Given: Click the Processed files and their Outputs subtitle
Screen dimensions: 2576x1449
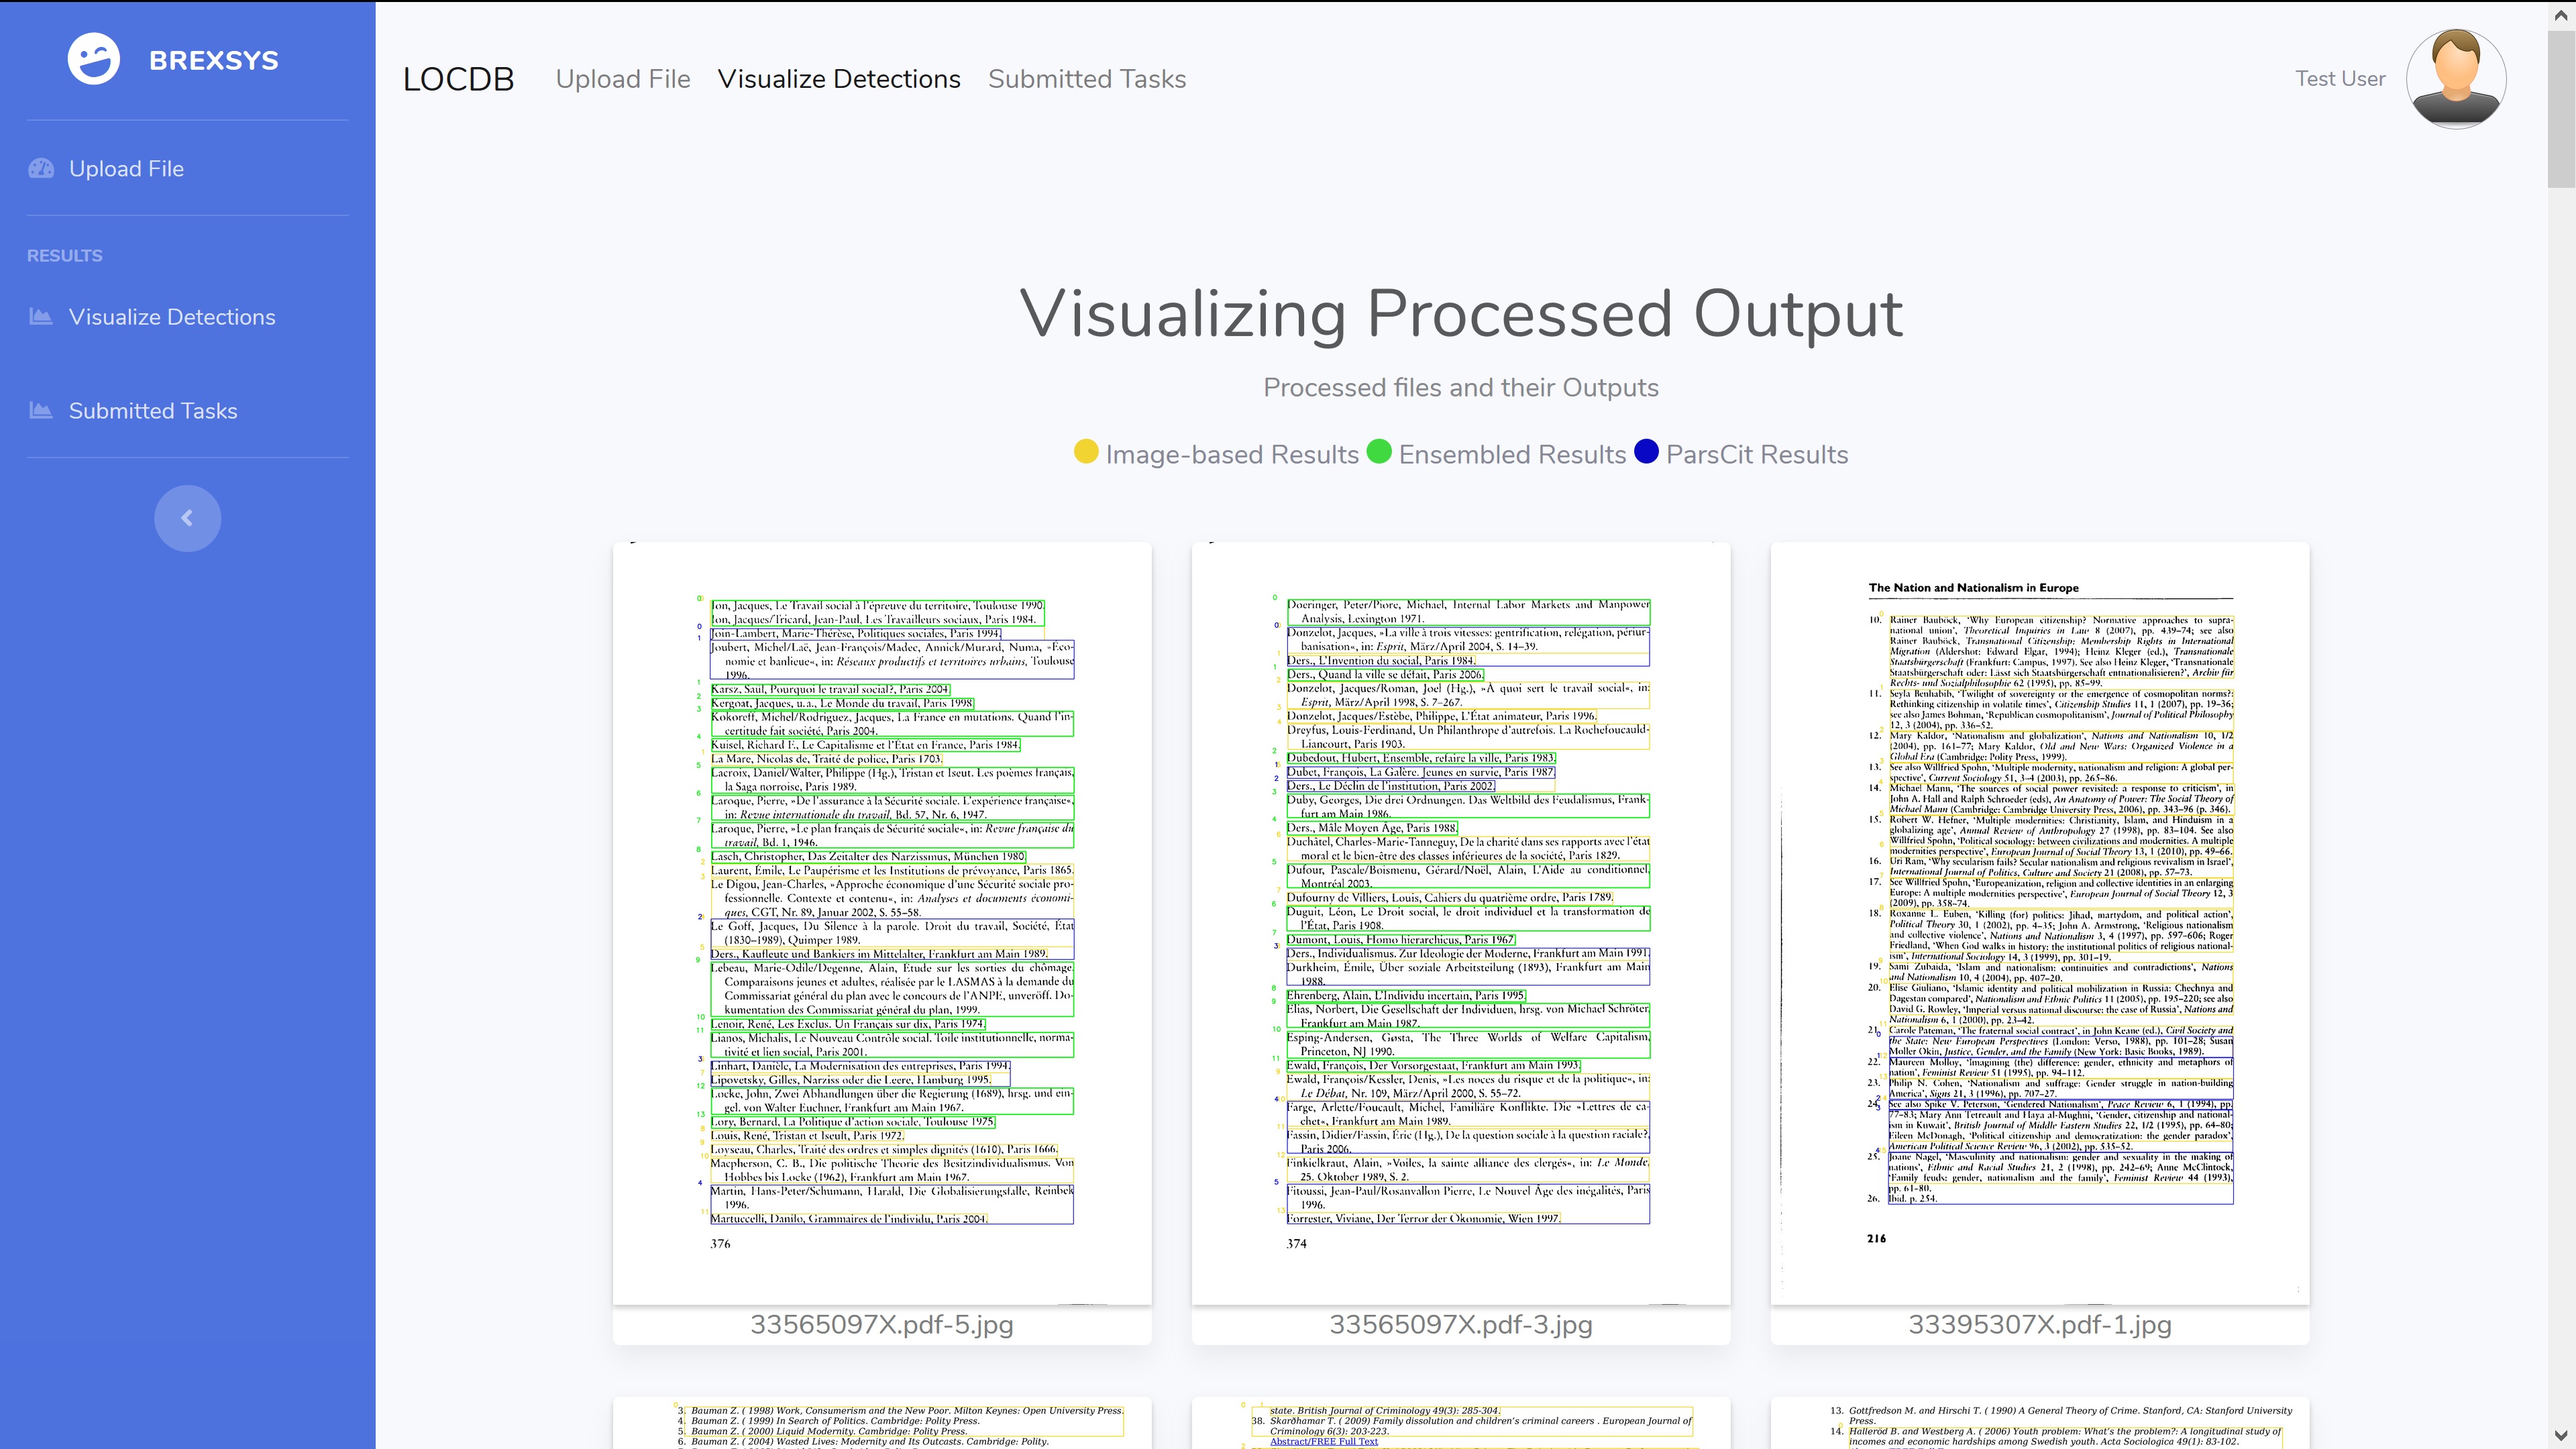Looking at the screenshot, I should (x=1461, y=388).
